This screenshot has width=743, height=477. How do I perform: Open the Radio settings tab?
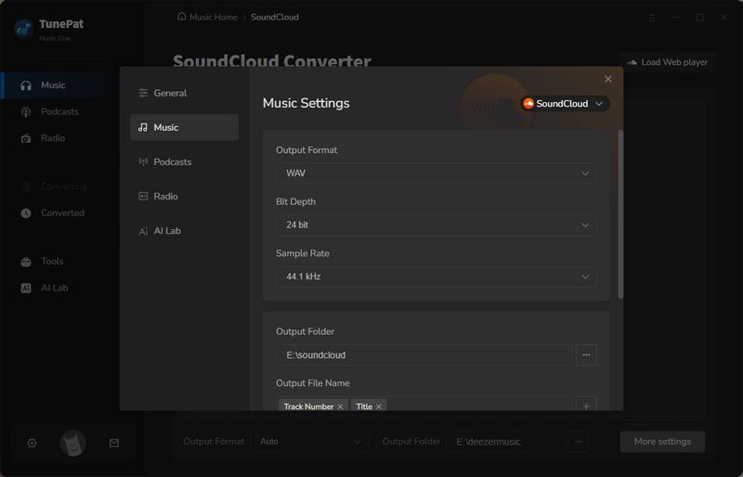[165, 196]
